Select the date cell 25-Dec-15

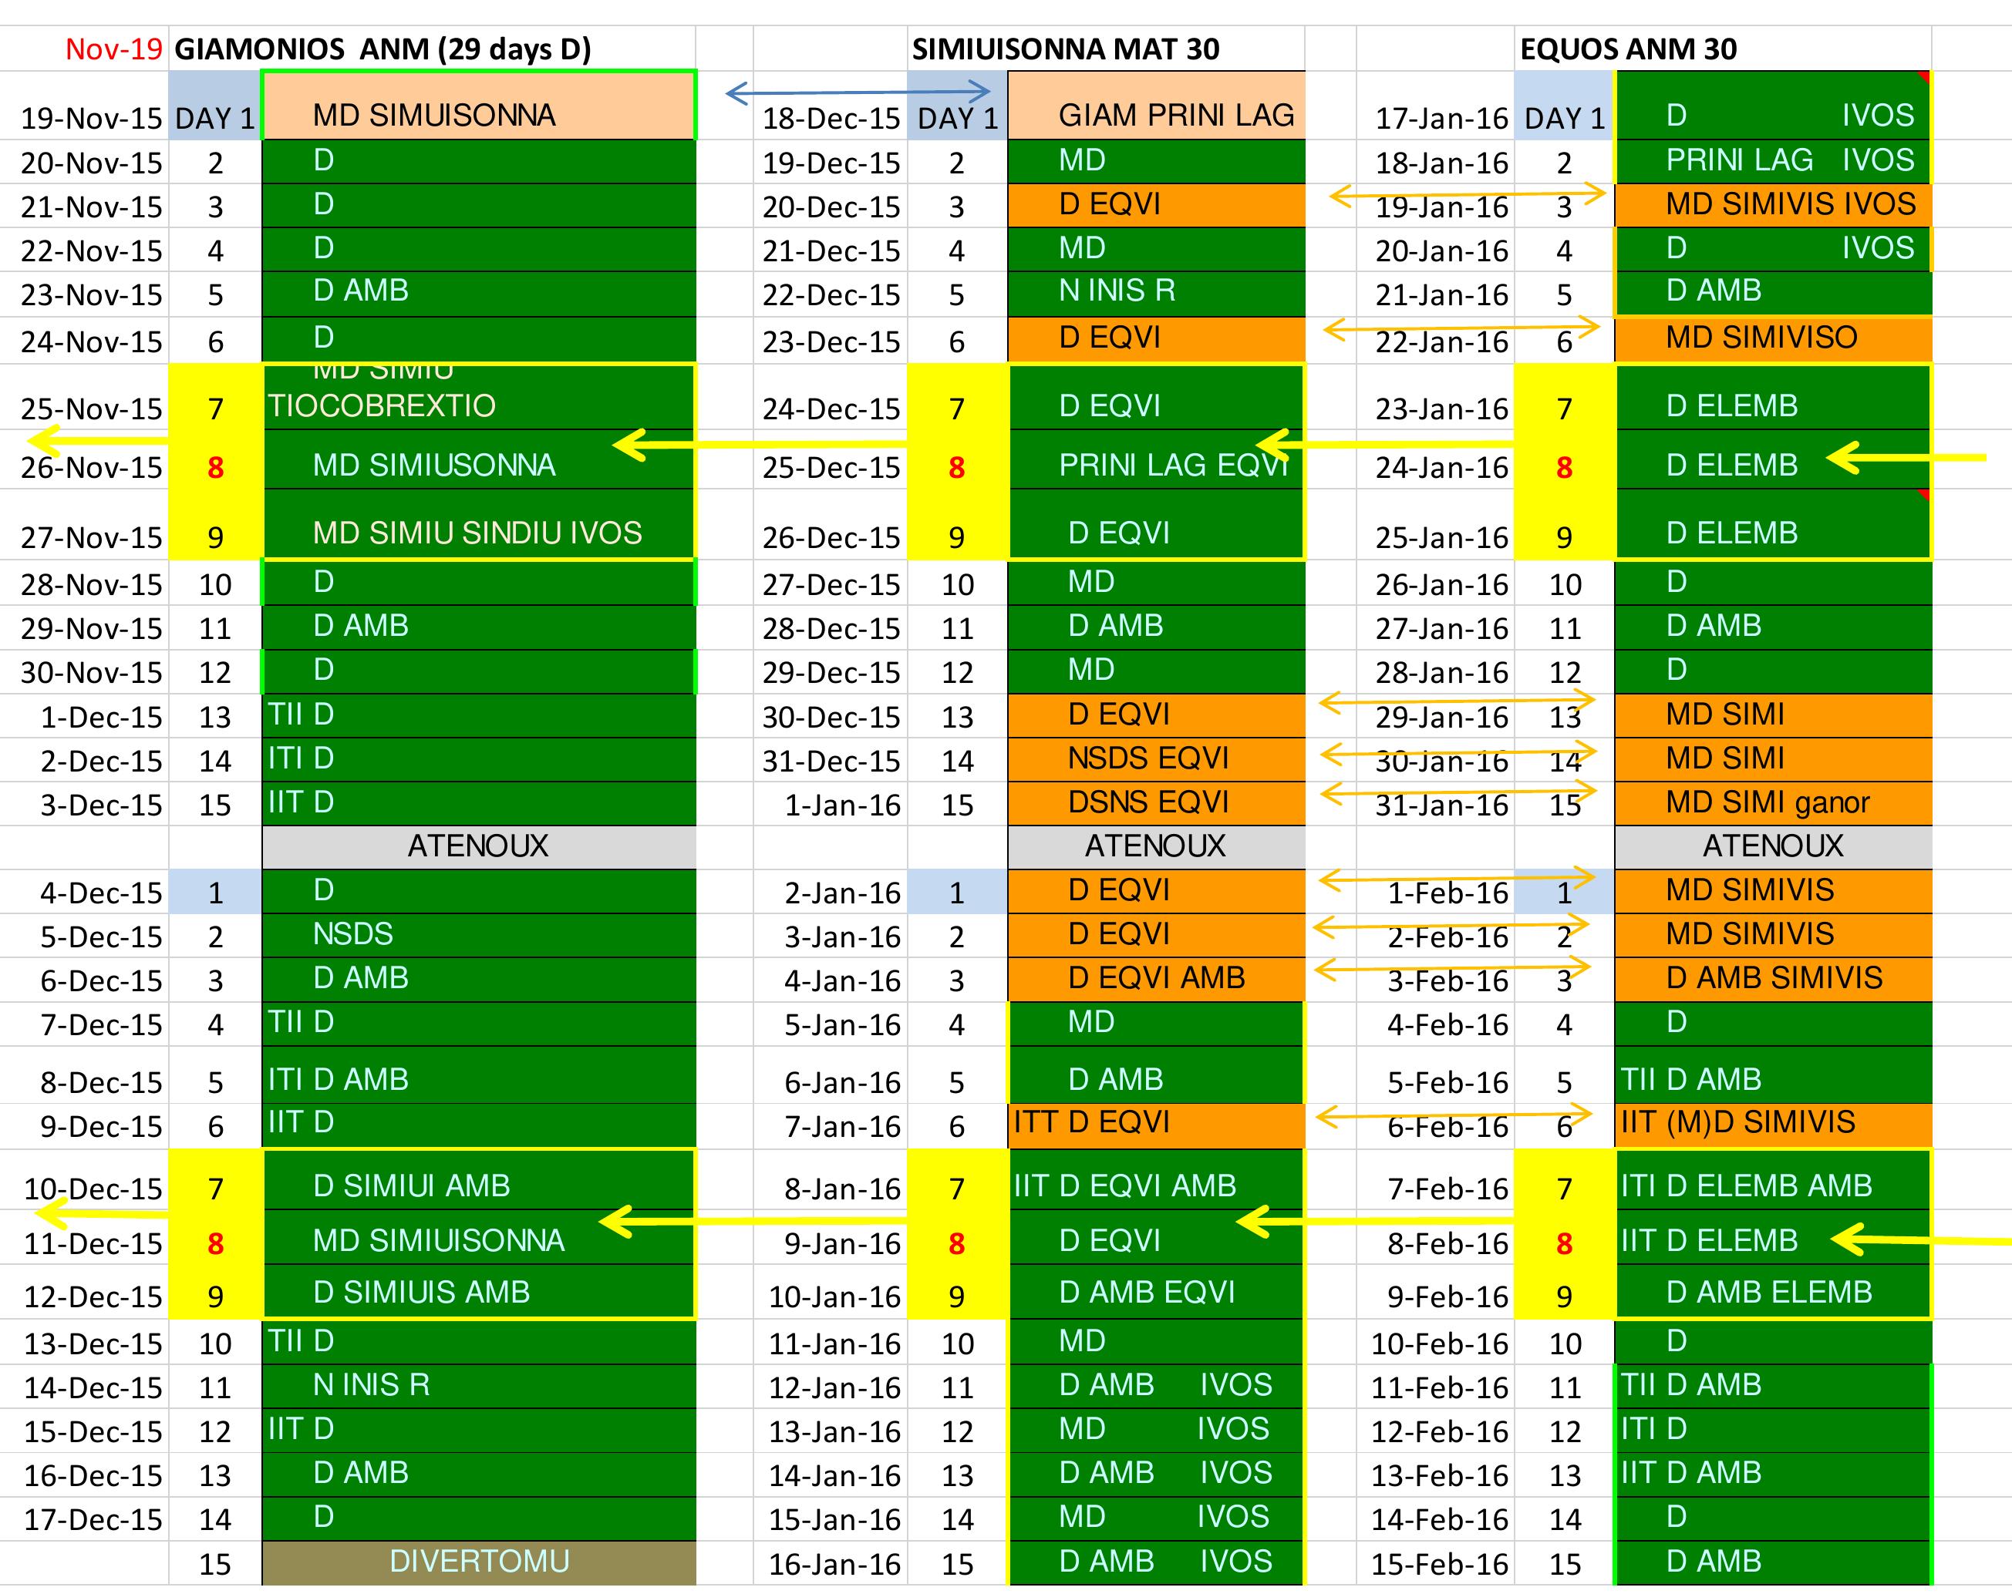[x=831, y=467]
